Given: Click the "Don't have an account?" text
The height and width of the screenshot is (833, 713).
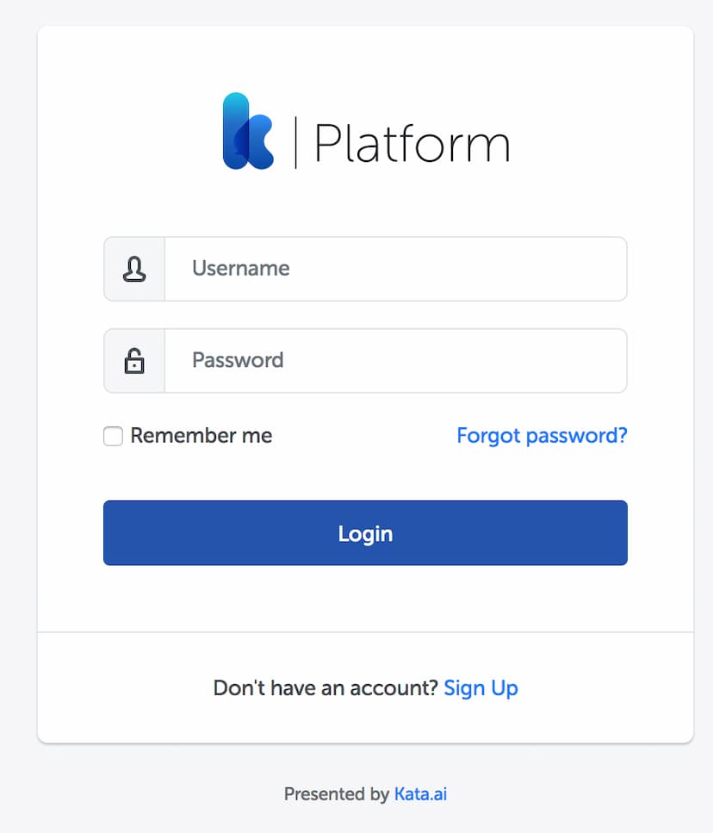Looking at the screenshot, I should tap(325, 688).
